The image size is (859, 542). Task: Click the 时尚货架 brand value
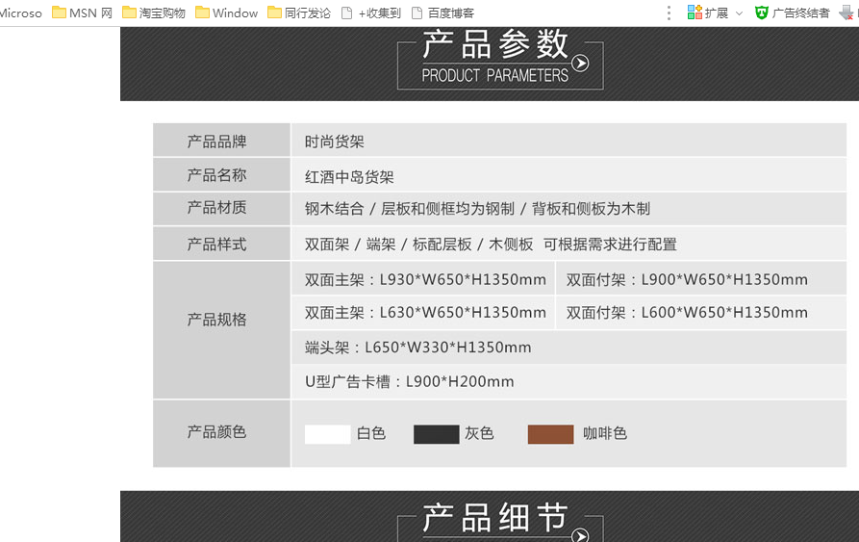tap(334, 142)
